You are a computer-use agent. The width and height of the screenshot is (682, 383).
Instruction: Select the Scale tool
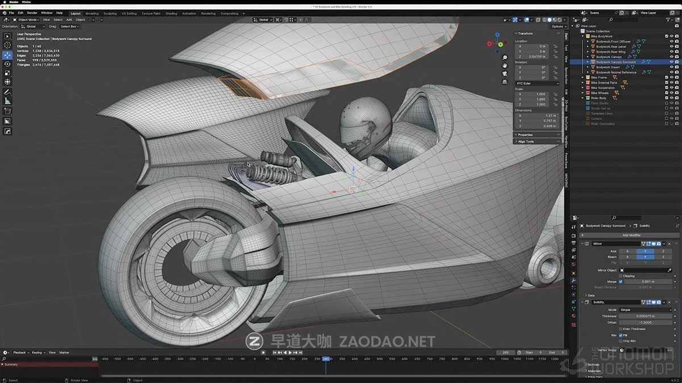[x=7, y=73]
